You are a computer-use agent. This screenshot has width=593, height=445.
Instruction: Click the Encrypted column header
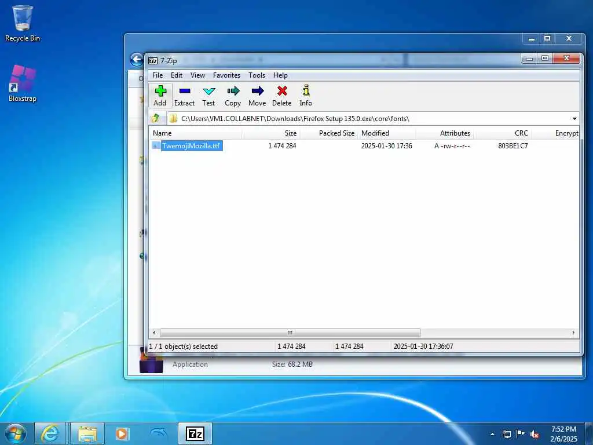point(555,133)
